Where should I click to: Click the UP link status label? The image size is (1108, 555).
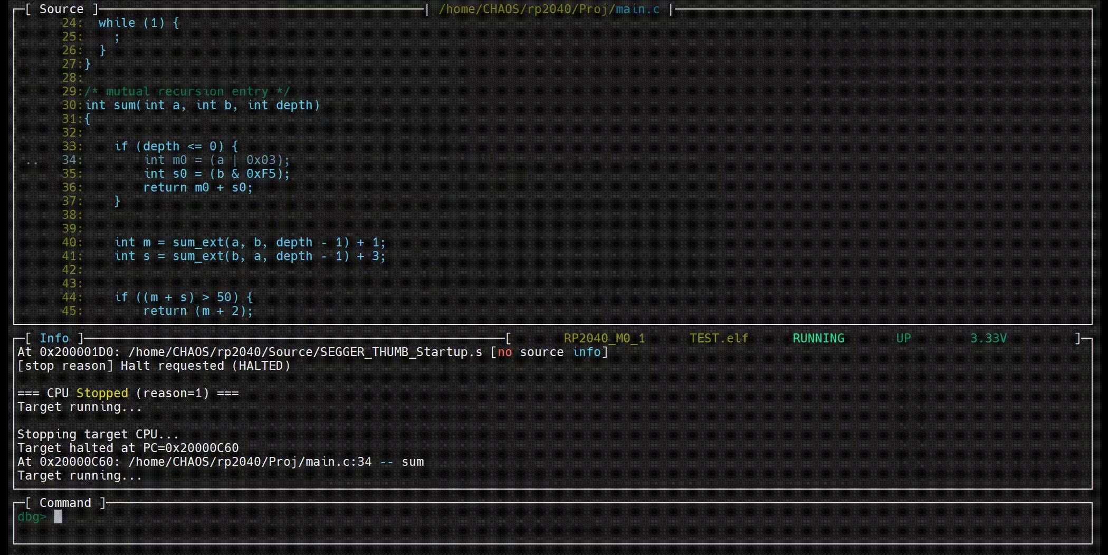[903, 338]
